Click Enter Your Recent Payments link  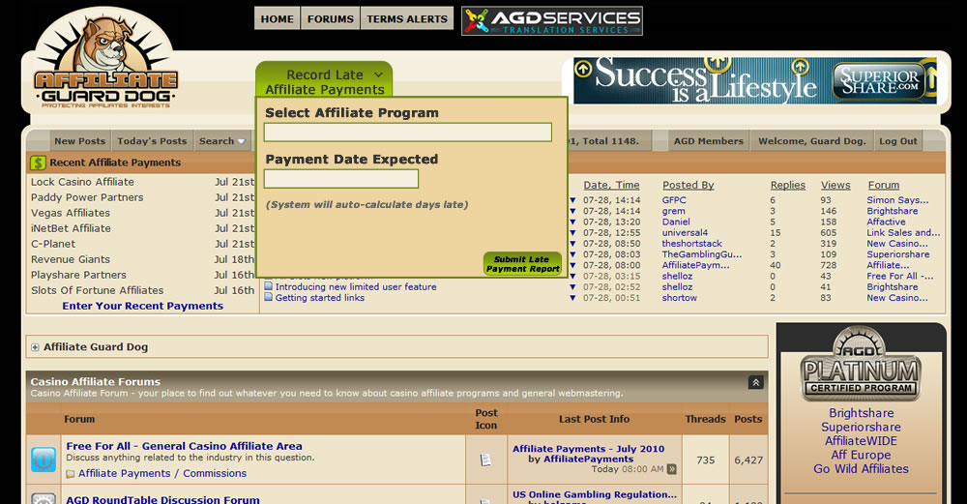(x=142, y=306)
